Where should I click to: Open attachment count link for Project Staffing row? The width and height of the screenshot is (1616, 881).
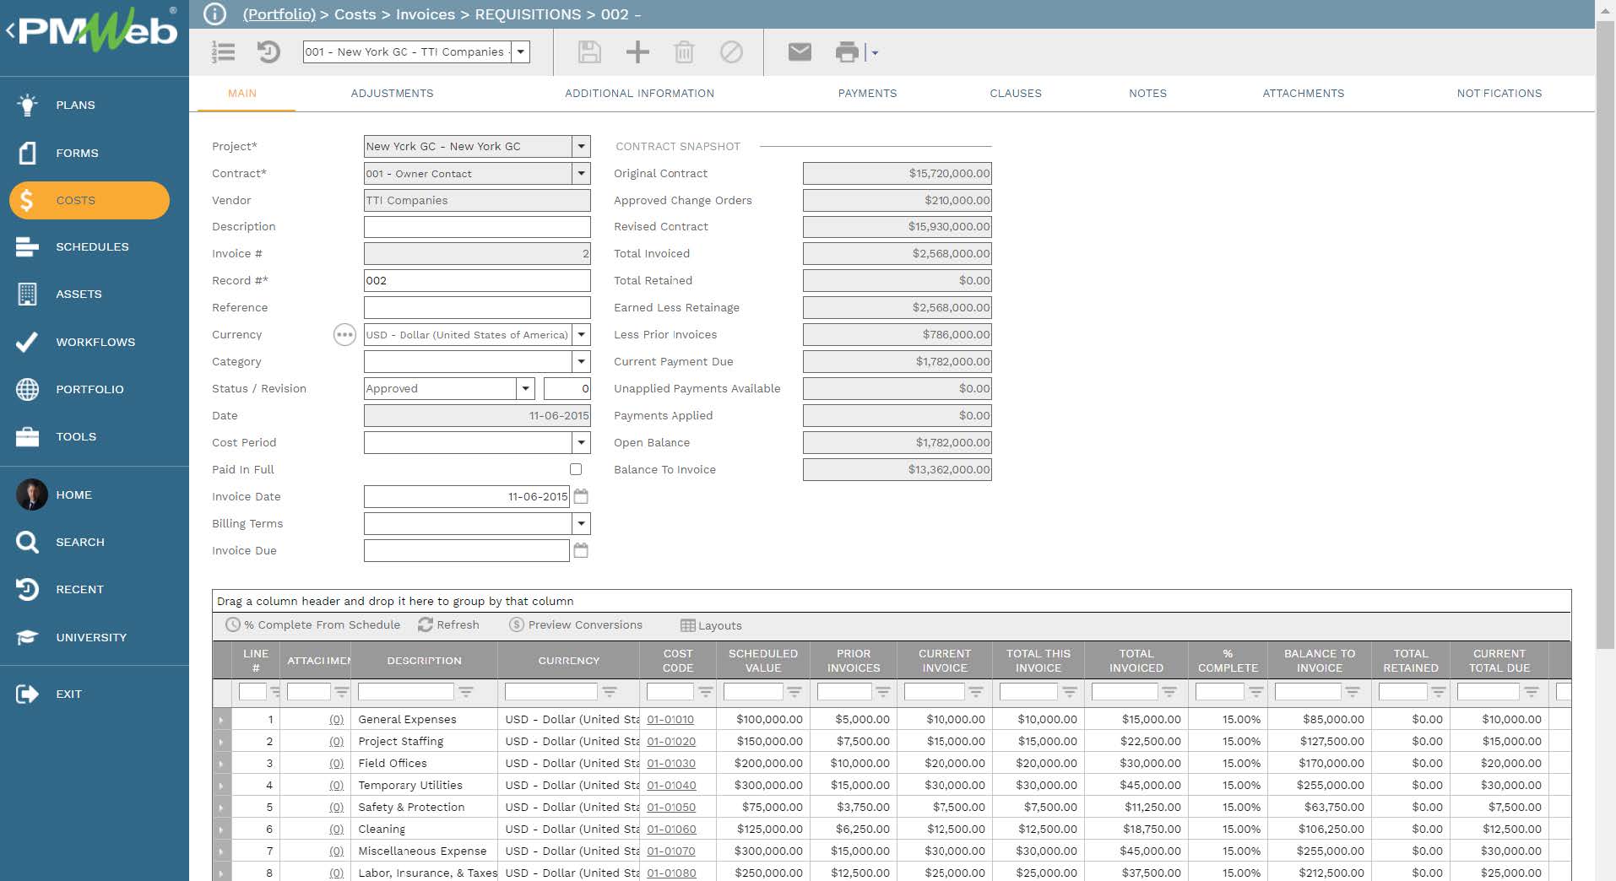tap(336, 742)
